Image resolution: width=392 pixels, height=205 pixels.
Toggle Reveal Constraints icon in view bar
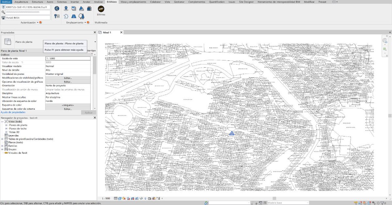[158, 198]
